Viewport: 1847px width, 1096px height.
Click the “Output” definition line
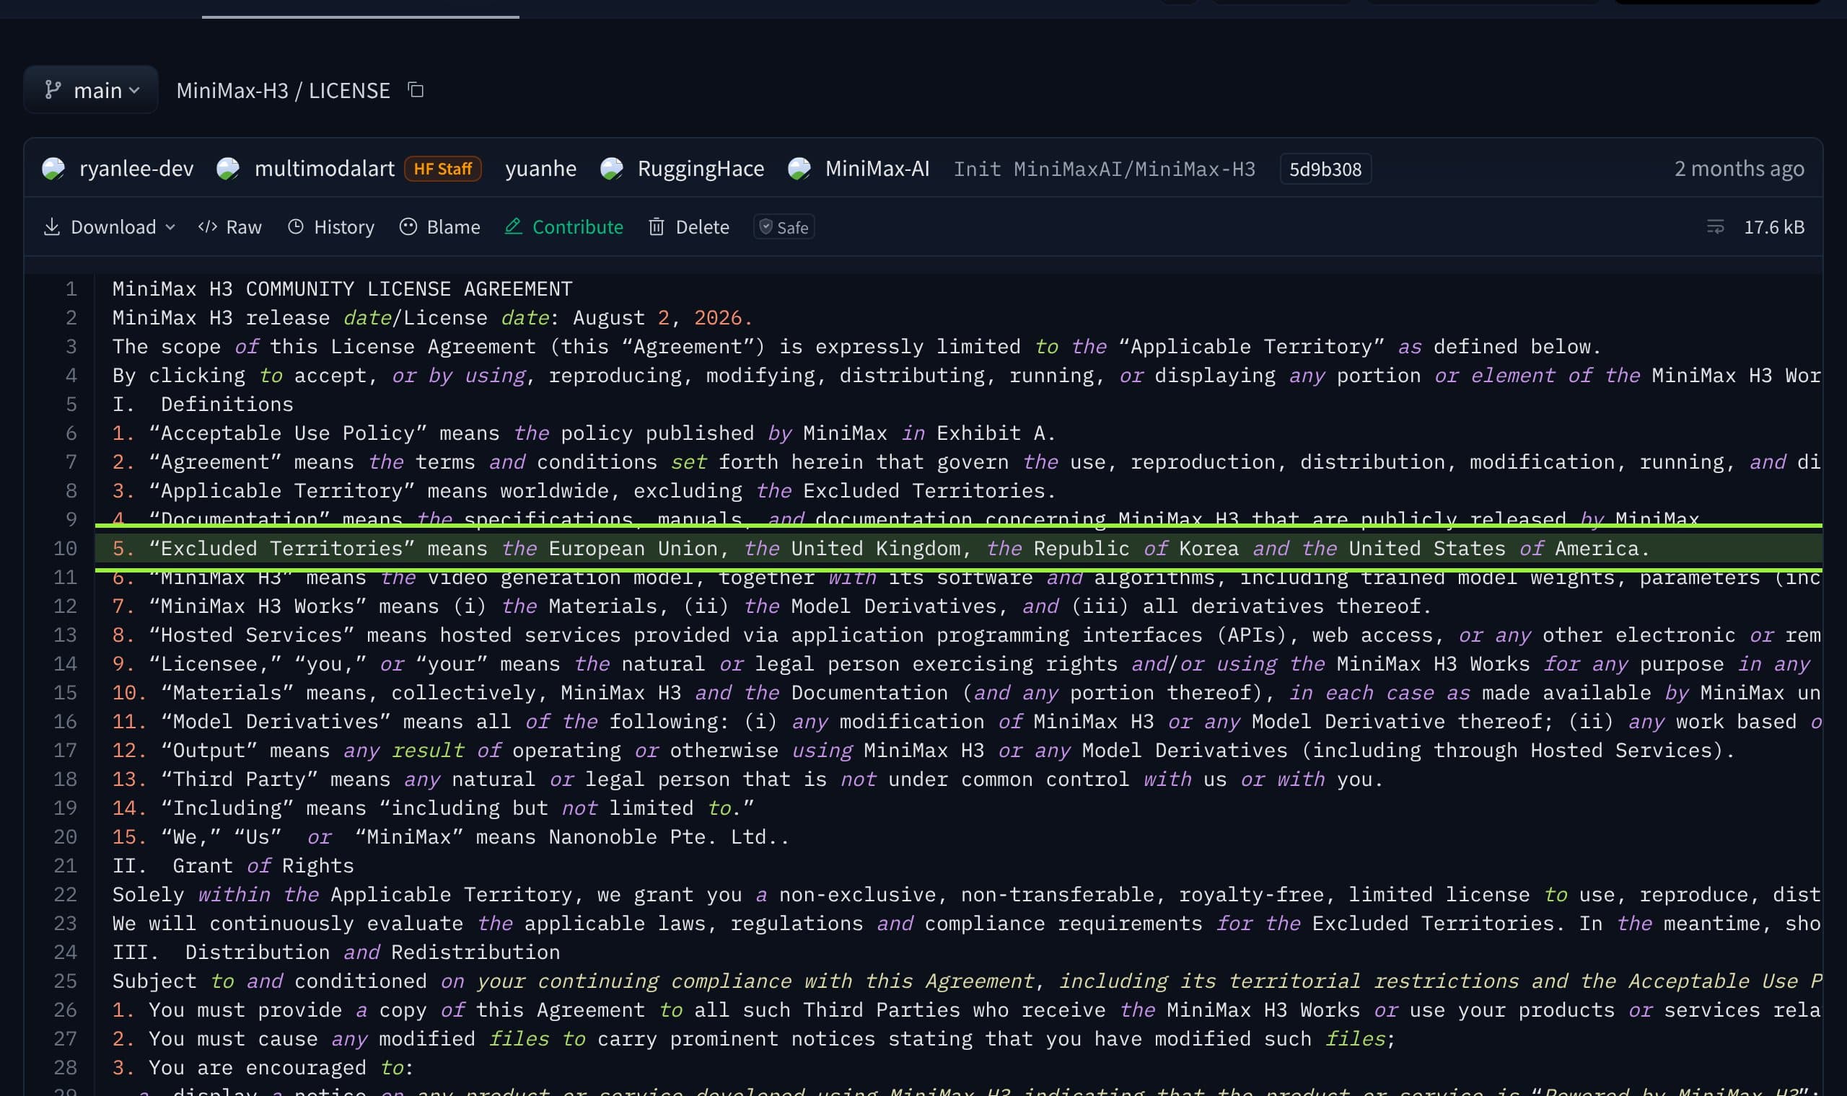pos(923,751)
